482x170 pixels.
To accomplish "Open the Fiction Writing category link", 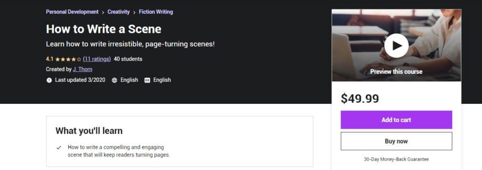I will pos(156,12).
